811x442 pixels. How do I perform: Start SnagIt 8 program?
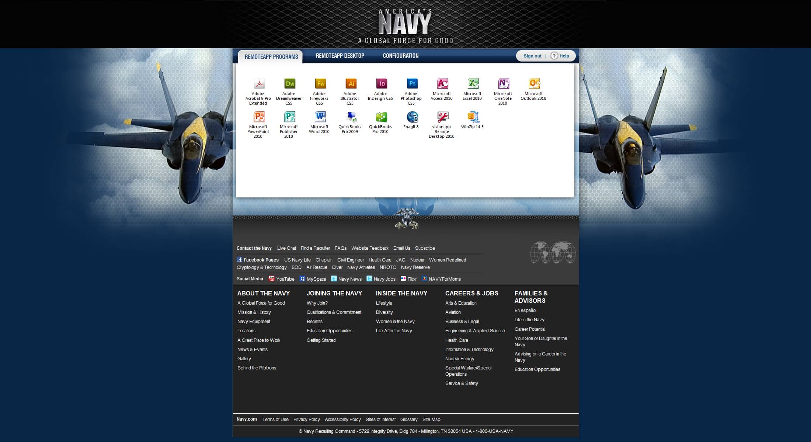[x=411, y=120]
